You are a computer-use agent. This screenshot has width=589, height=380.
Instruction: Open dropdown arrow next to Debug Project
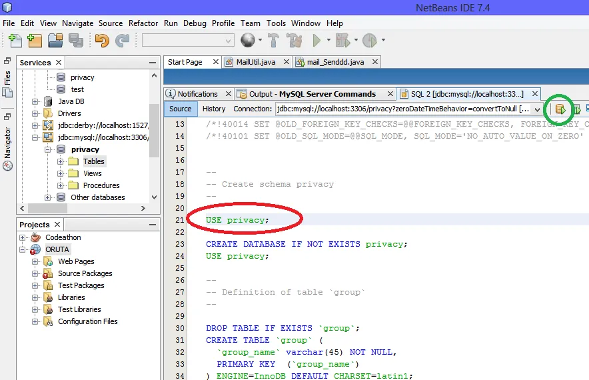click(356, 40)
